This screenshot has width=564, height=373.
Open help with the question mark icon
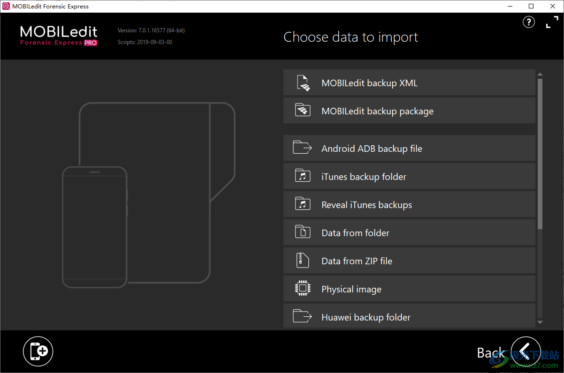point(529,22)
